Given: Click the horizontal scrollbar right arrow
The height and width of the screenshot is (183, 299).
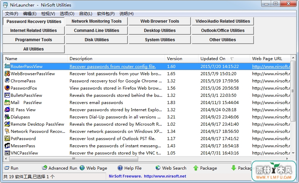Looking at the screenshot, I should coord(287,159).
